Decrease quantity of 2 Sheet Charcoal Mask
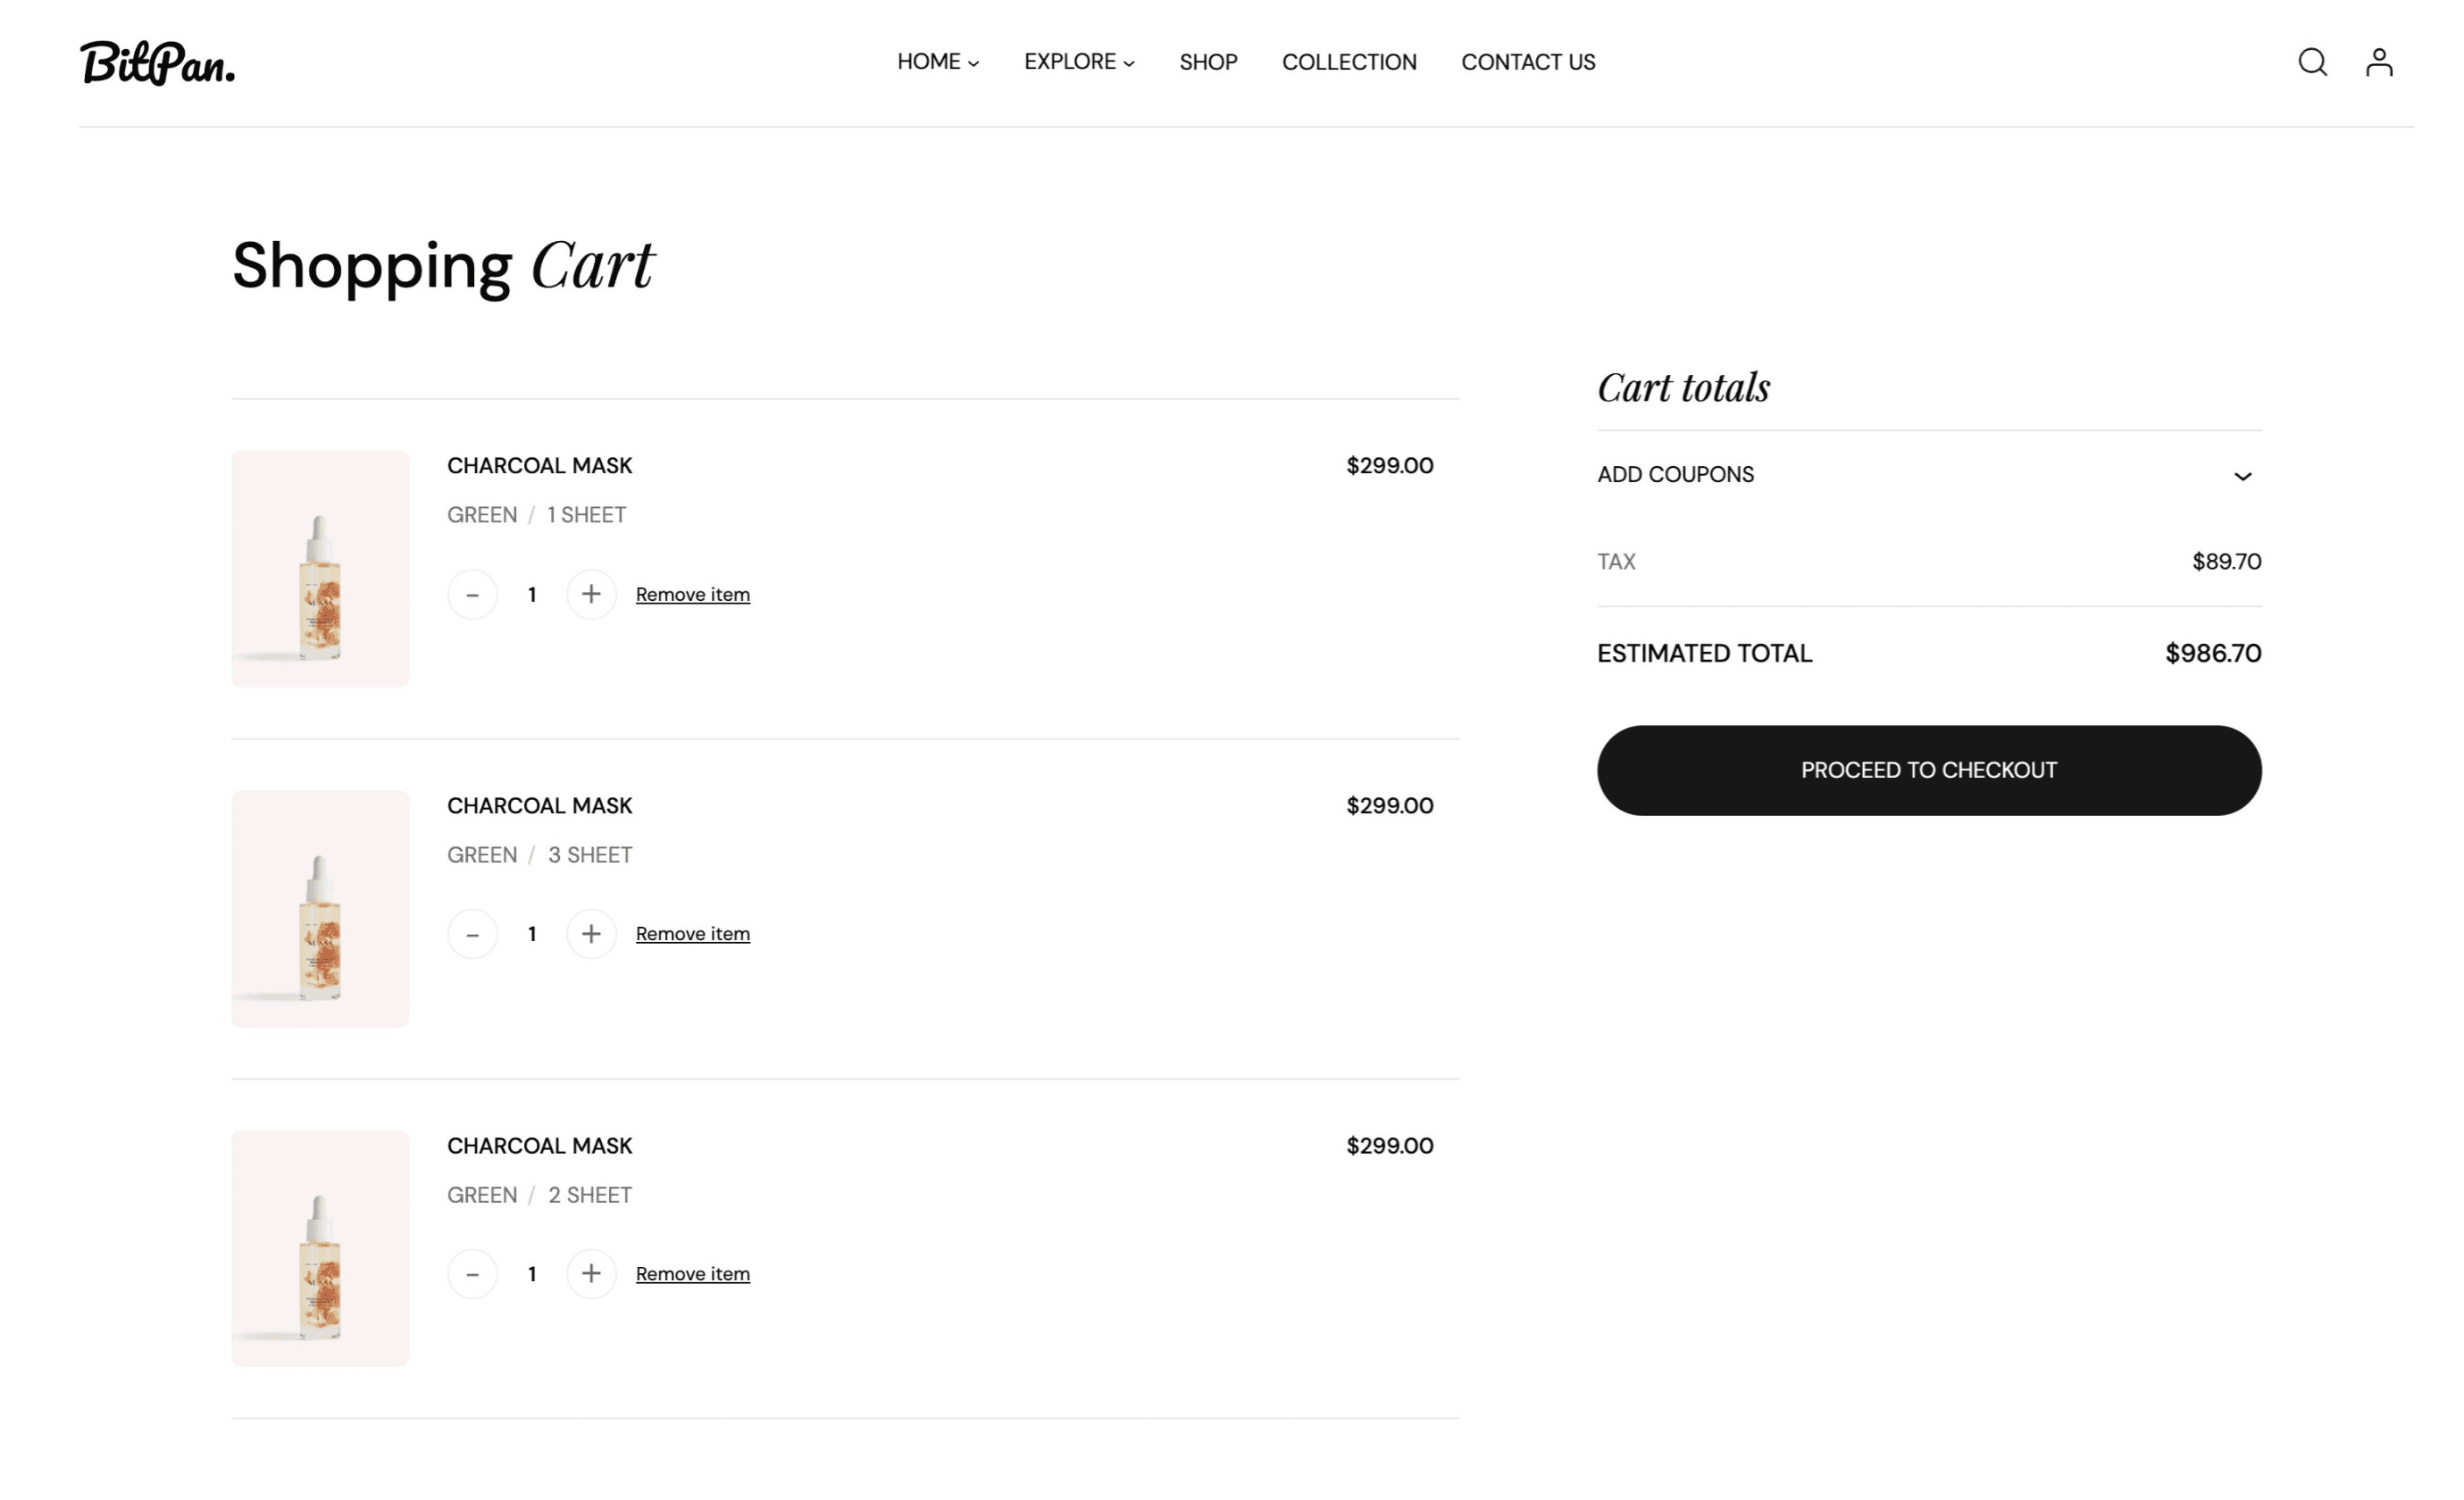2464x1500 pixels. [x=472, y=1273]
